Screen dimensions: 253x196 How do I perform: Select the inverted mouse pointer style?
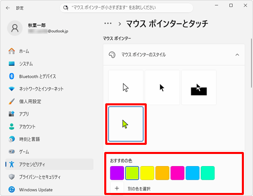(199, 88)
